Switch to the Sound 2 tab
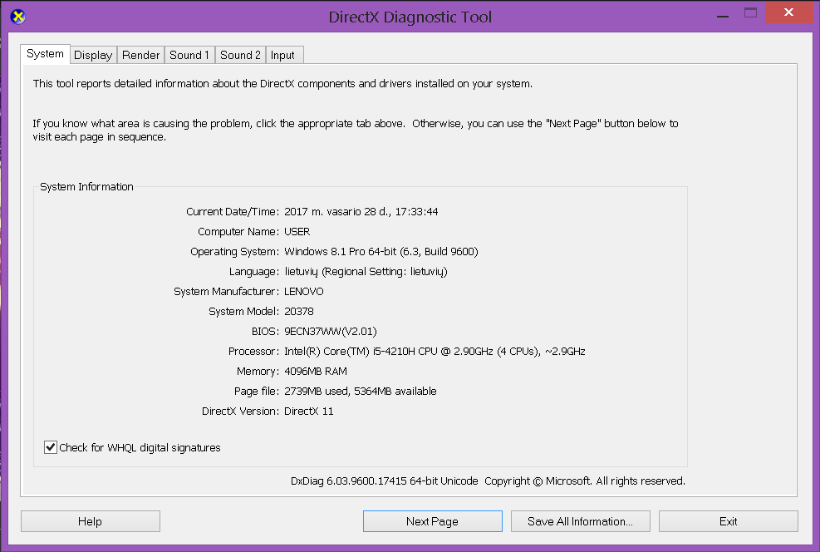 [240, 55]
